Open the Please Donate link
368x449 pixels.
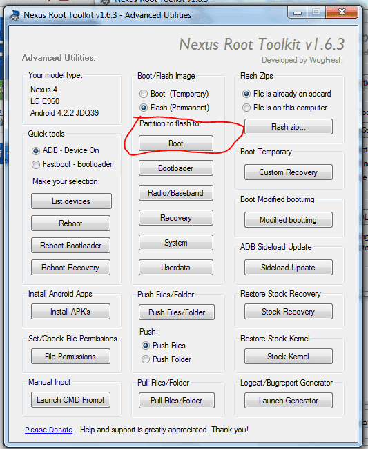point(49,430)
